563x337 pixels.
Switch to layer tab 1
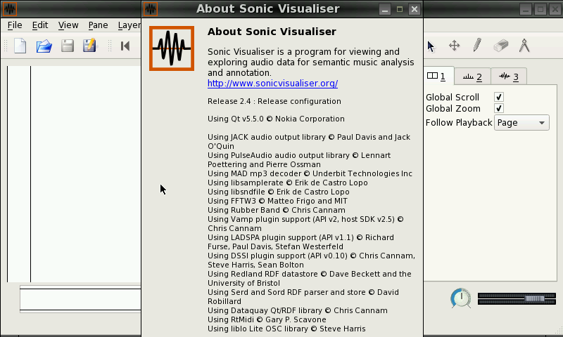click(x=438, y=77)
